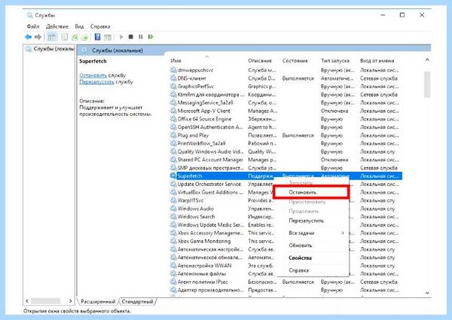Sort by the Тип запуска column header
Screen dimensions: 452x320
(335, 61)
